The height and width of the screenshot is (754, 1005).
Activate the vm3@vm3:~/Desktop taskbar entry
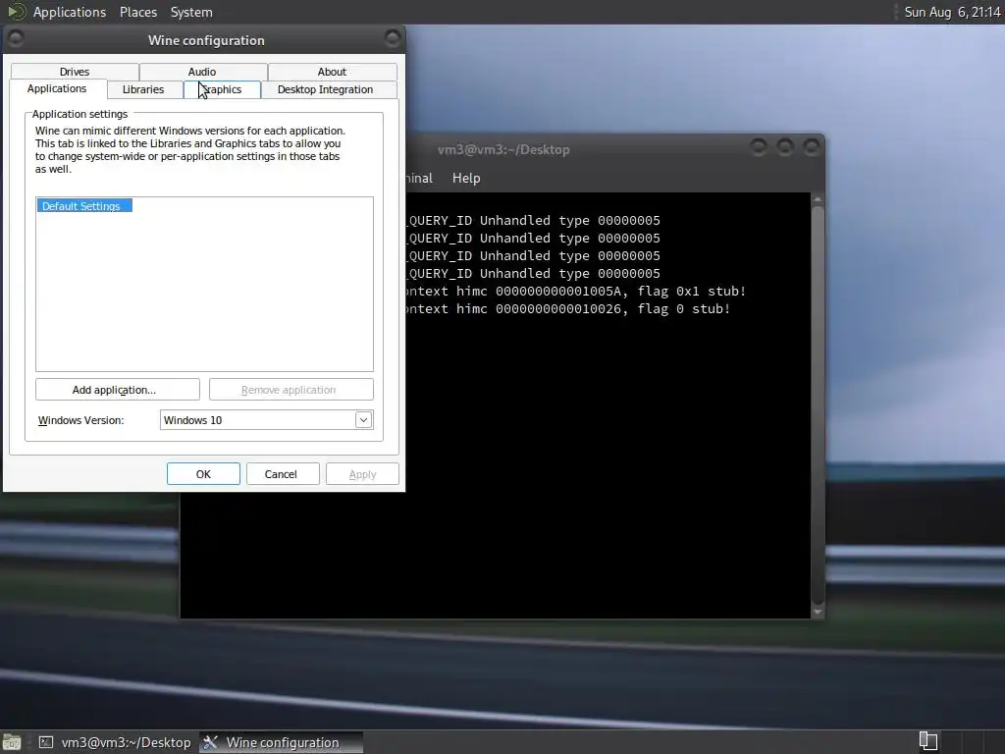(x=116, y=742)
